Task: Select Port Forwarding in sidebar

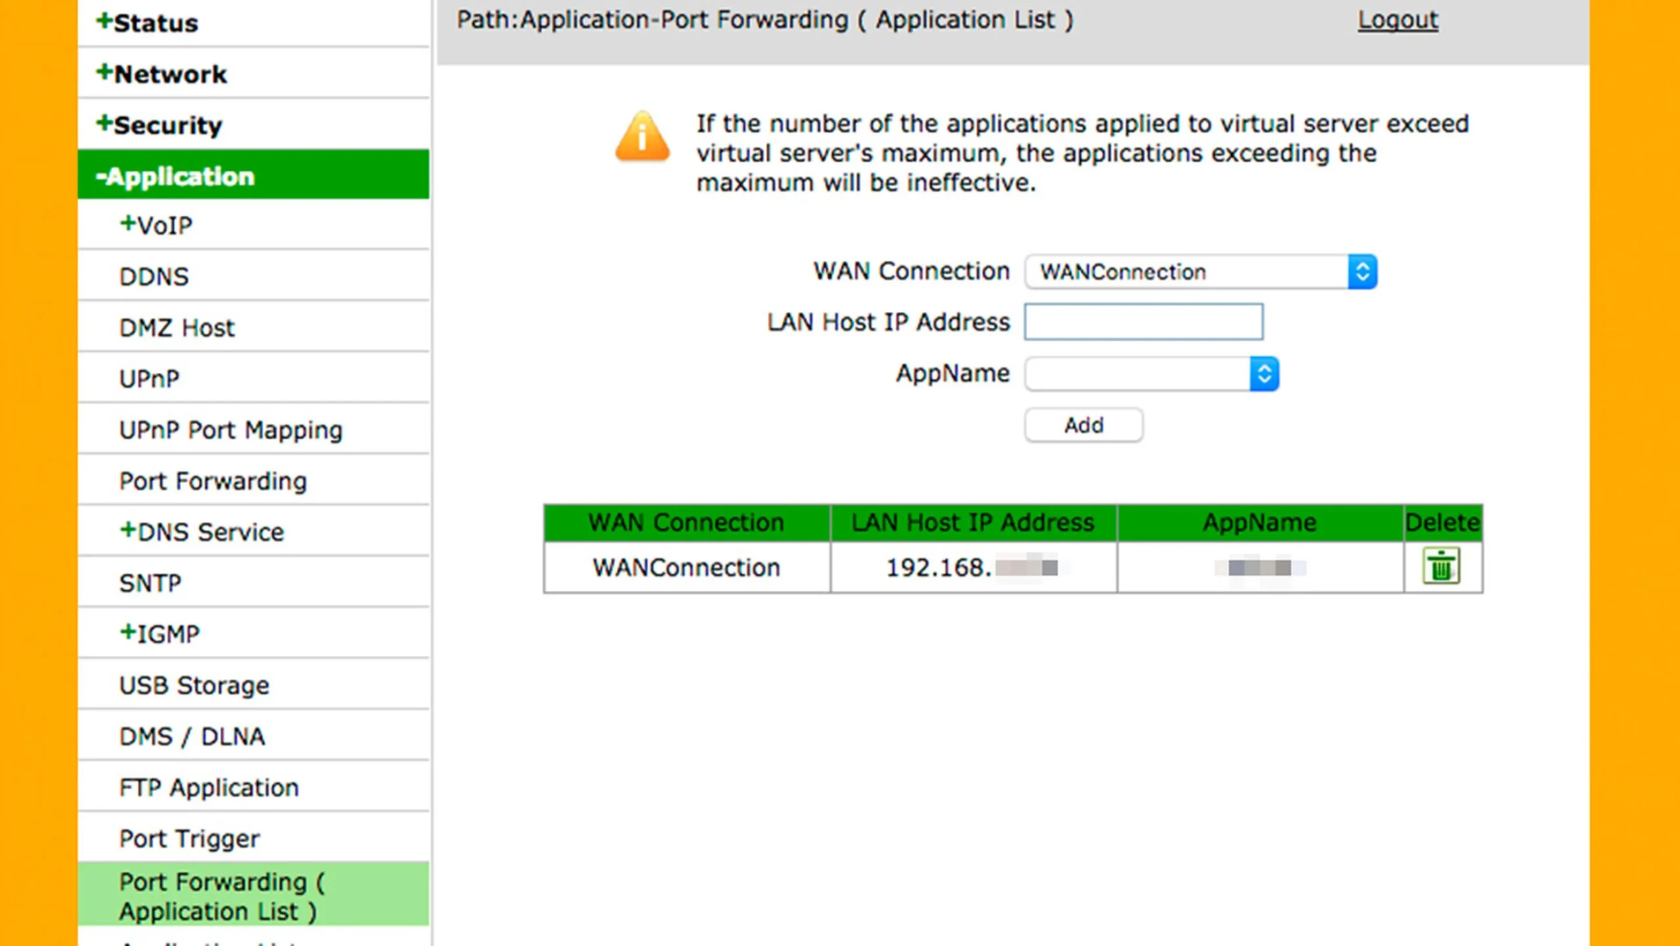Action: click(x=213, y=481)
